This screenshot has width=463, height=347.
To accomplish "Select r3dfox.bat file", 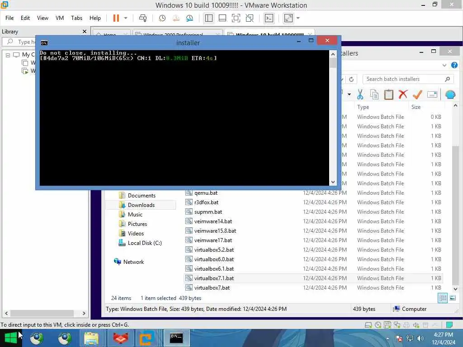I will (x=206, y=202).
